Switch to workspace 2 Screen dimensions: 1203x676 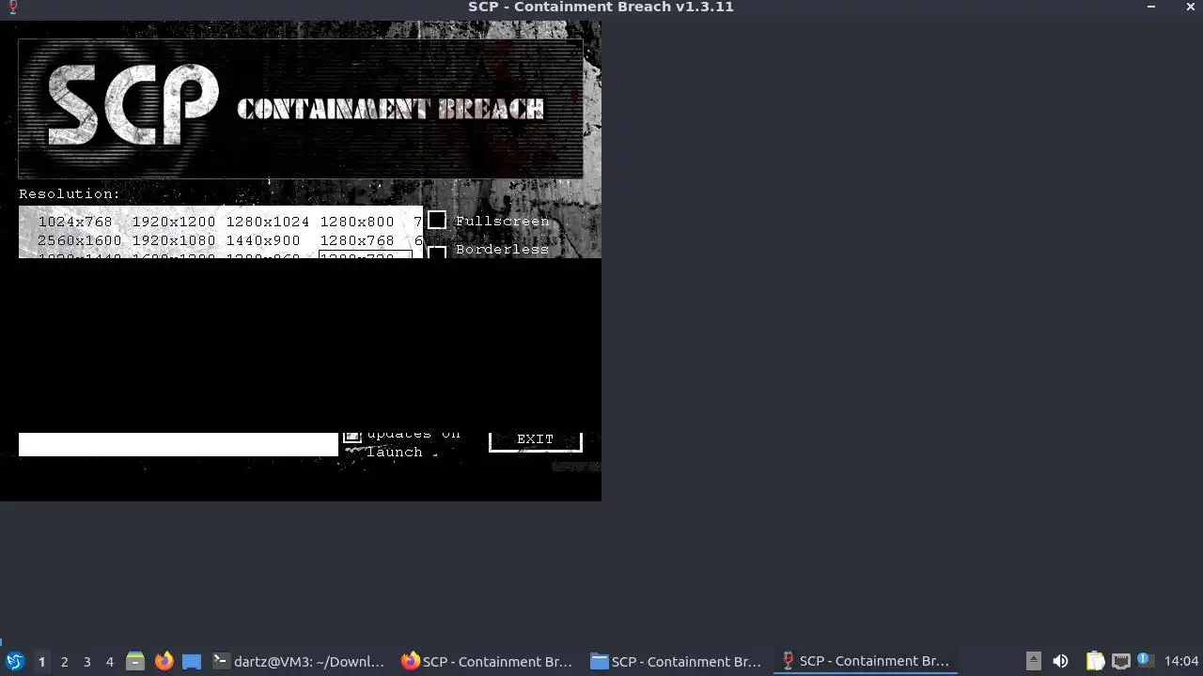pos(64,662)
